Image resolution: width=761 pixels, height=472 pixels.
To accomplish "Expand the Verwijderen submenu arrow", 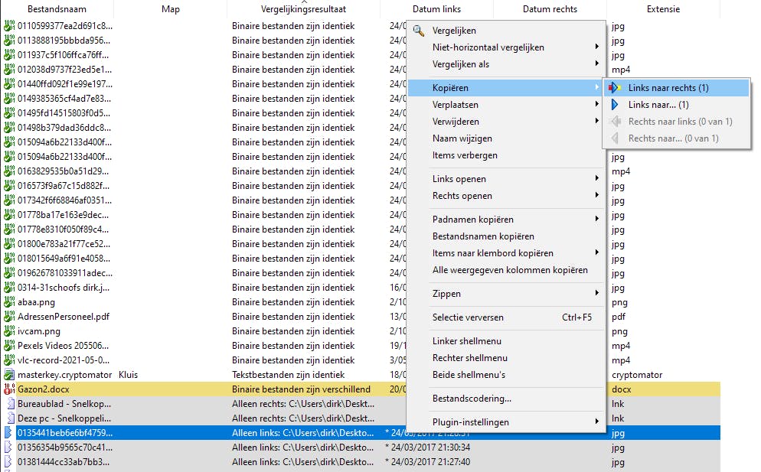I will click(596, 122).
